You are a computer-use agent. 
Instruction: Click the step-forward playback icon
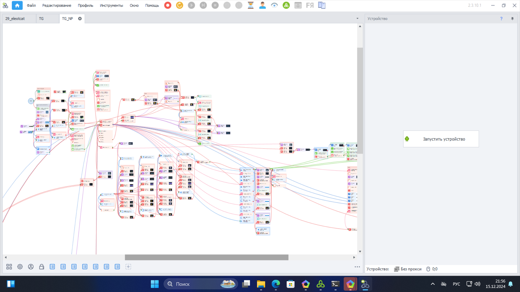(203, 5)
